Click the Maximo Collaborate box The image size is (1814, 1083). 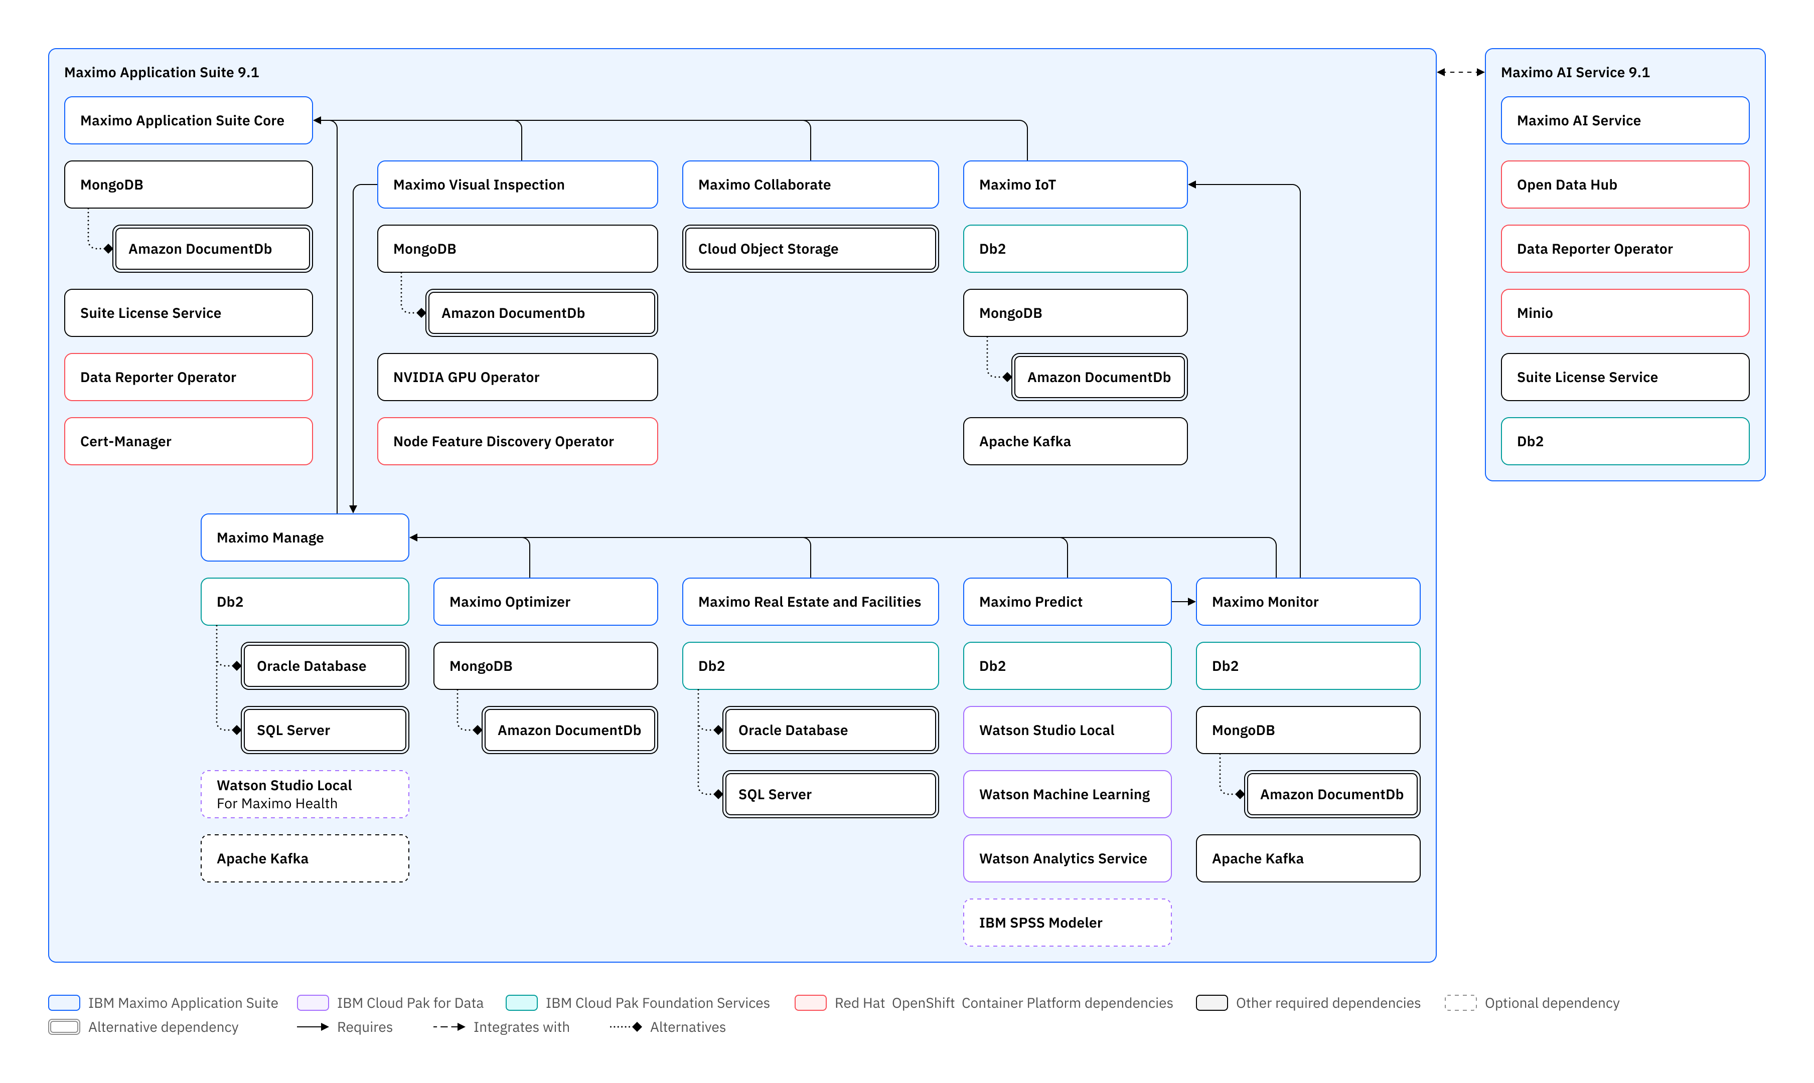coord(810,185)
